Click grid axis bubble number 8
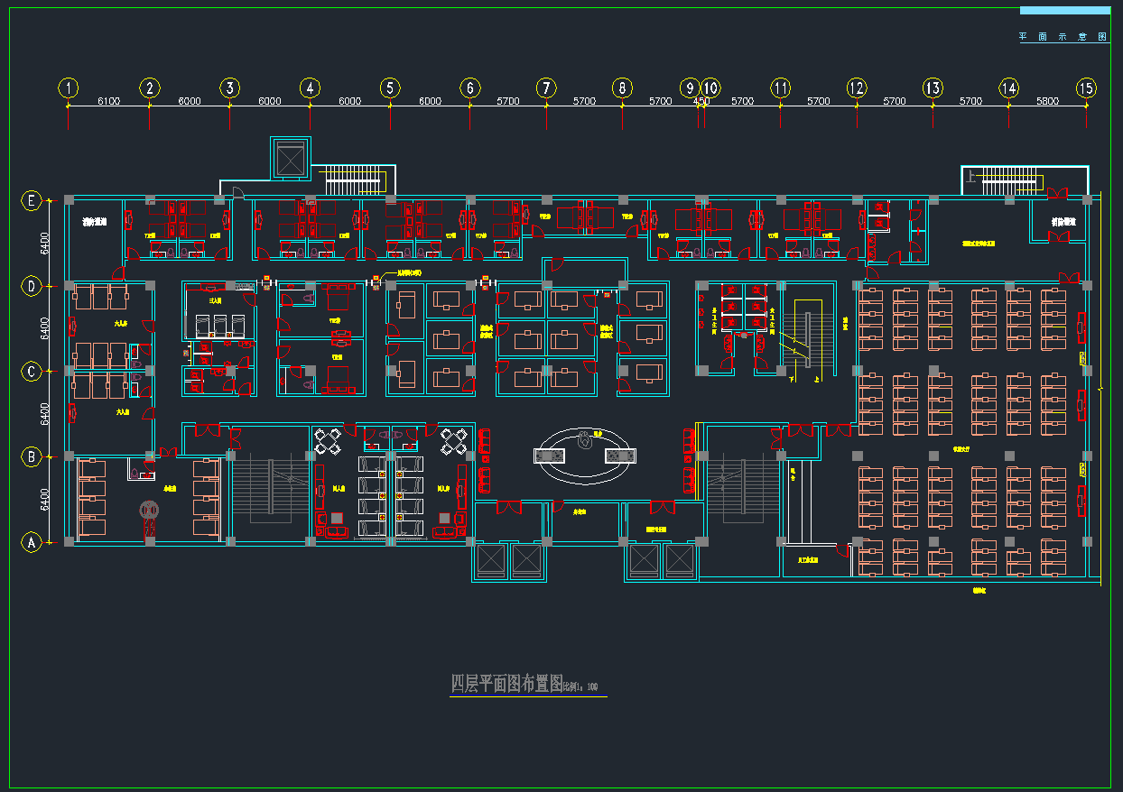Screen dimensions: 1123x792 (x=622, y=87)
